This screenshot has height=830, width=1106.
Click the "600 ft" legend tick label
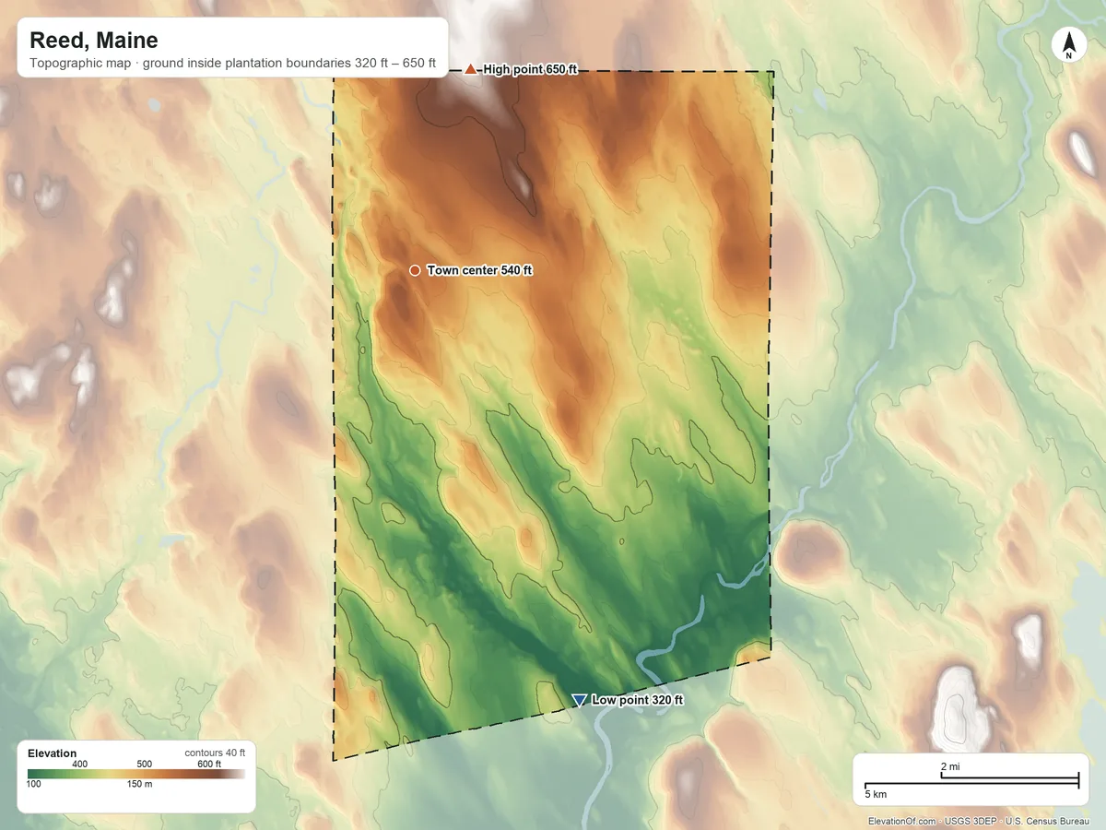(208, 764)
